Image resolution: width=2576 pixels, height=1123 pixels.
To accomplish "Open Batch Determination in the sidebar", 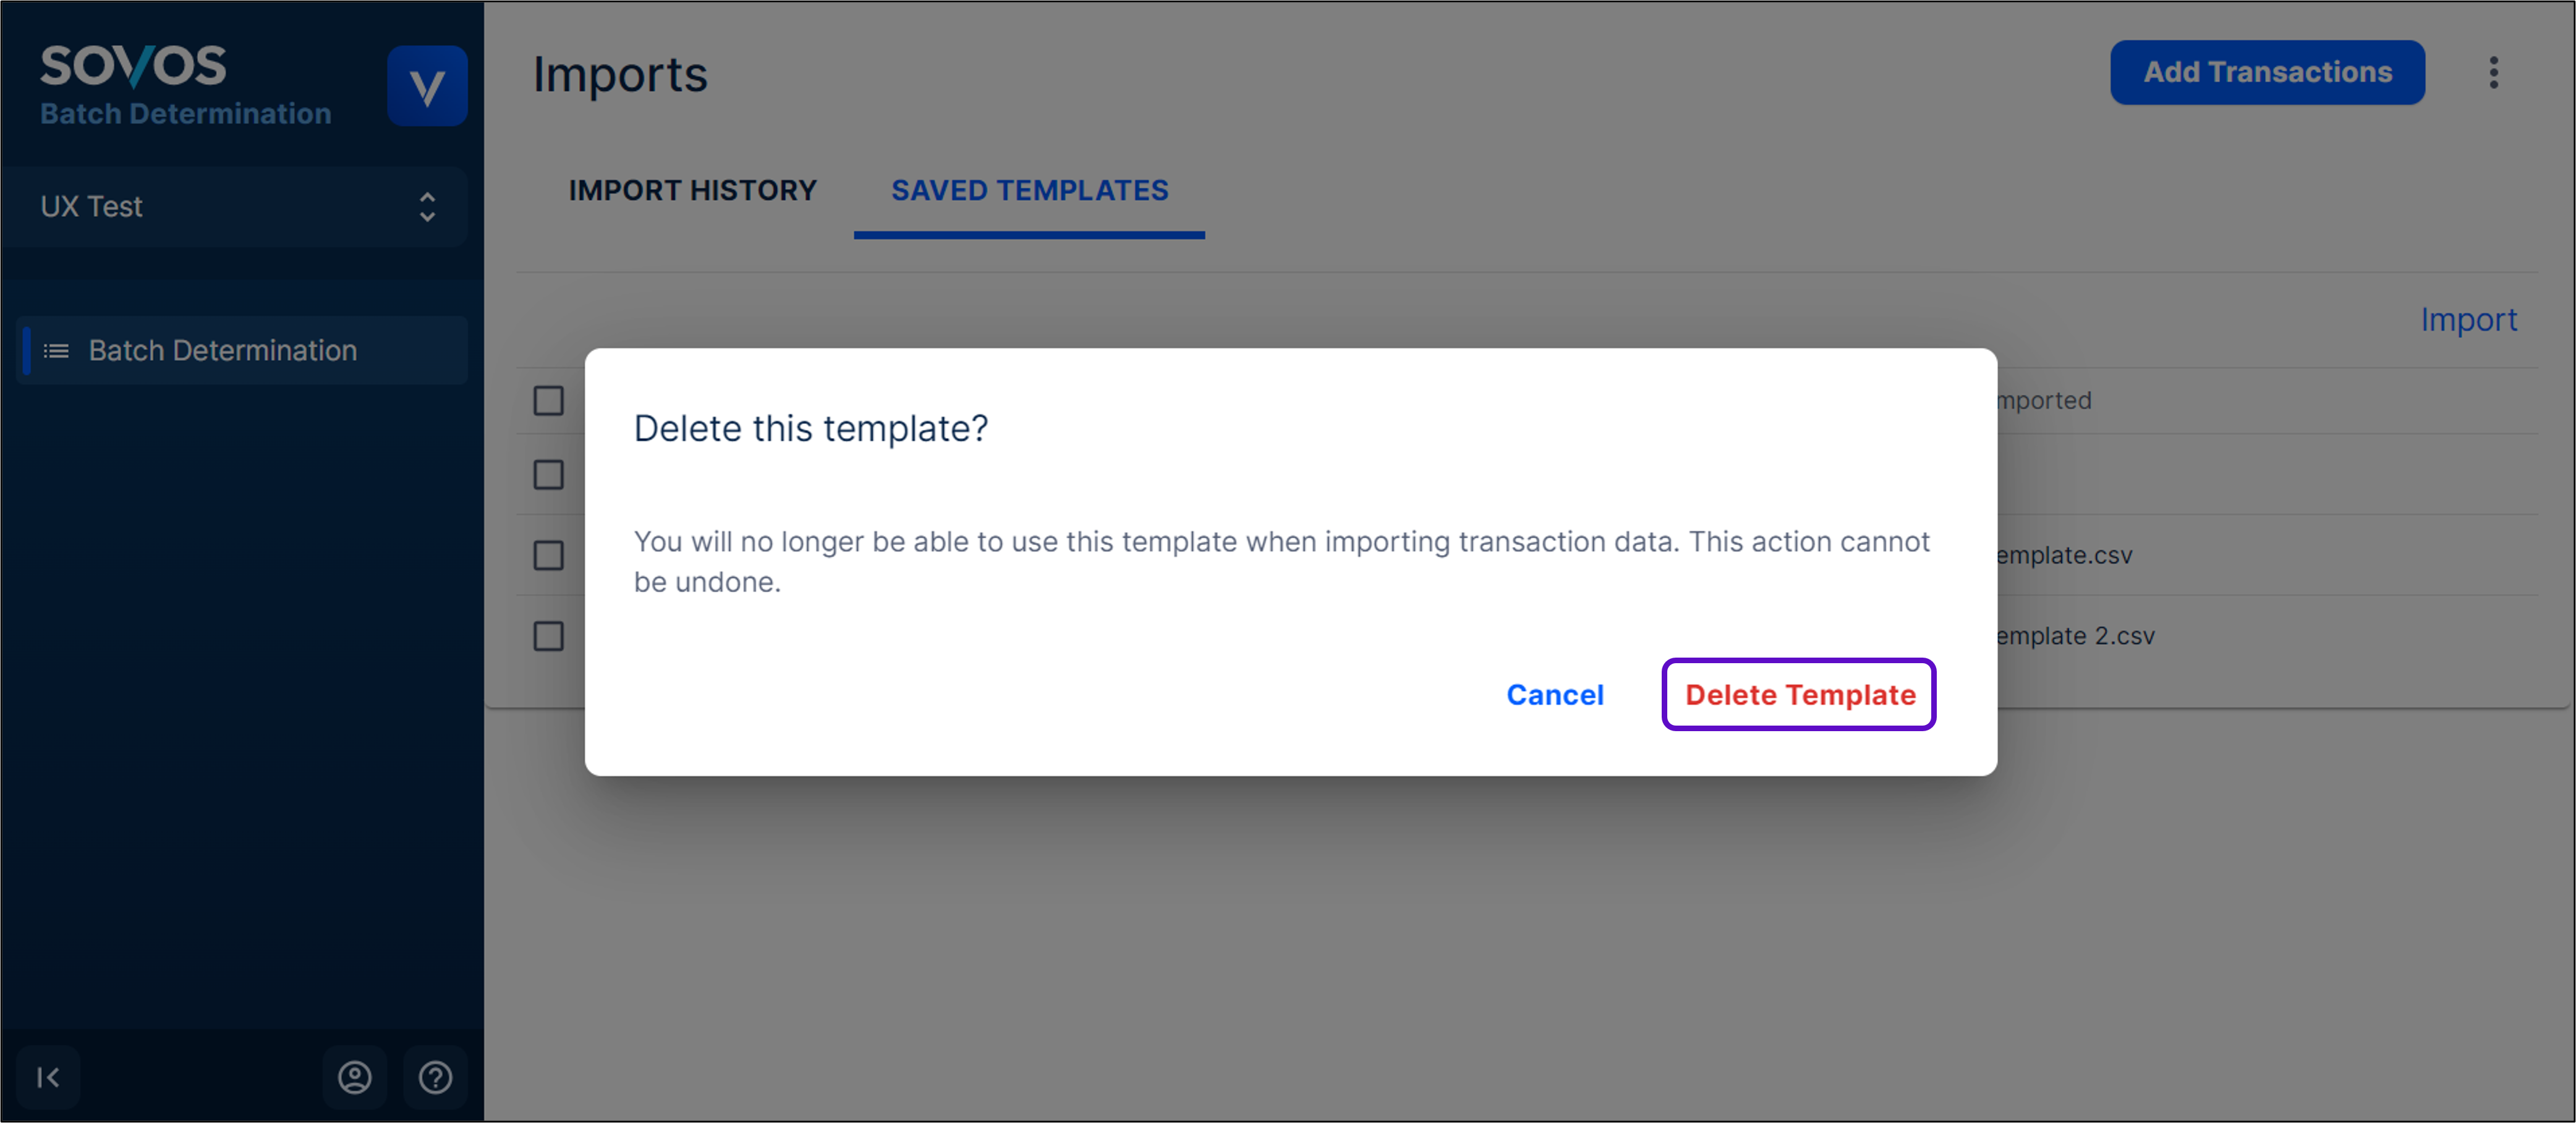I will (223, 351).
